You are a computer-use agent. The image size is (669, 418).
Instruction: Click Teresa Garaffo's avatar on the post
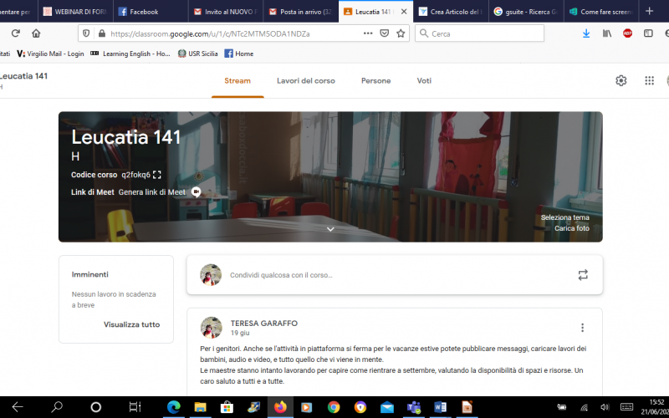[x=212, y=328]
